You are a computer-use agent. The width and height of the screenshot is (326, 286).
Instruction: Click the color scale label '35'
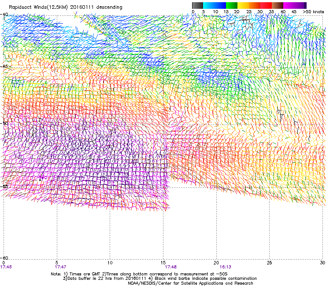(x=271, y=12)
